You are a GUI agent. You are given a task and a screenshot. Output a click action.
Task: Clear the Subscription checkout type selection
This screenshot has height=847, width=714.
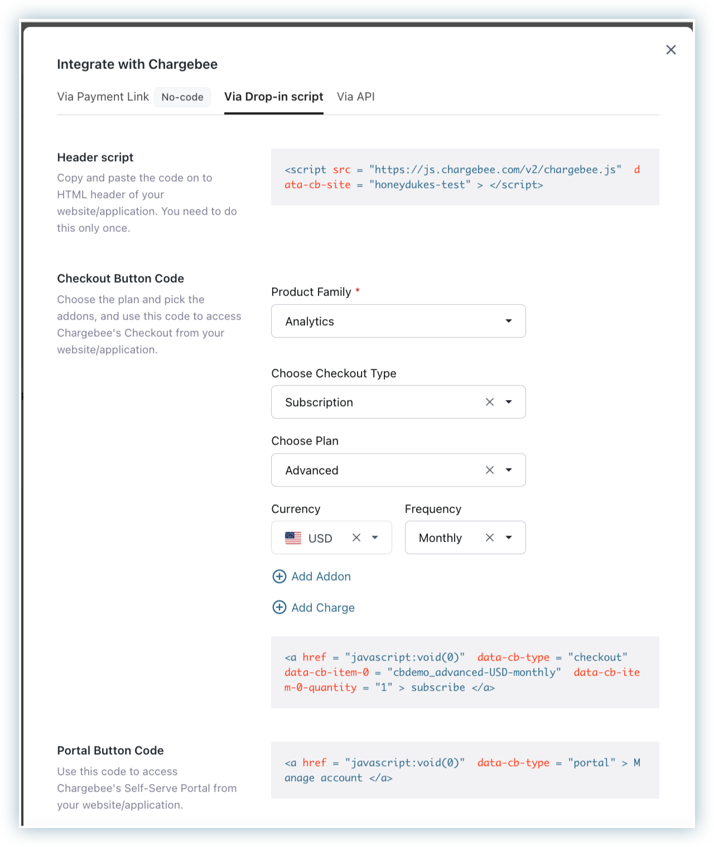point(490,402)
